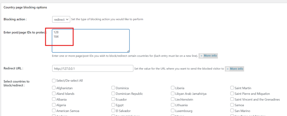Check the Saint Martin checkbox
The image size is (287, 116).
[x=232, y=88]
